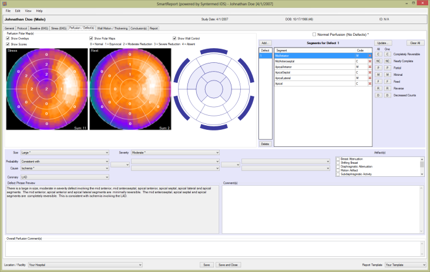430x272 pixels.
Task: Apply Nearly Complete (NC) to one segment
Action: tap(387, 61)
